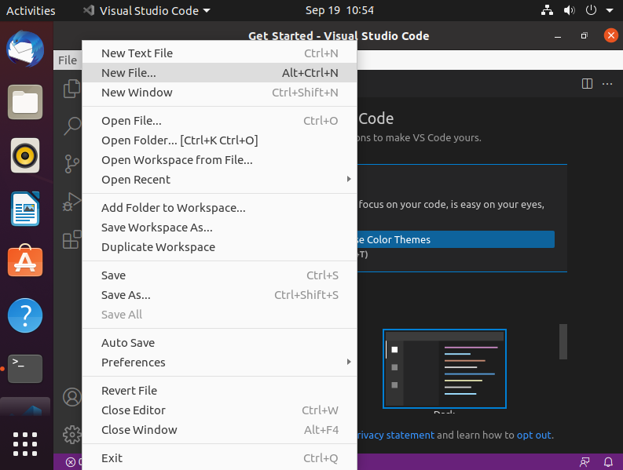Open the Run and Debug icon
This screenshot has height=470, width=623.
coord(72,202)
